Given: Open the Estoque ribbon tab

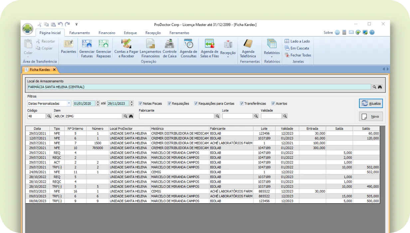Looking at the screenshot, I should [130, 33].
